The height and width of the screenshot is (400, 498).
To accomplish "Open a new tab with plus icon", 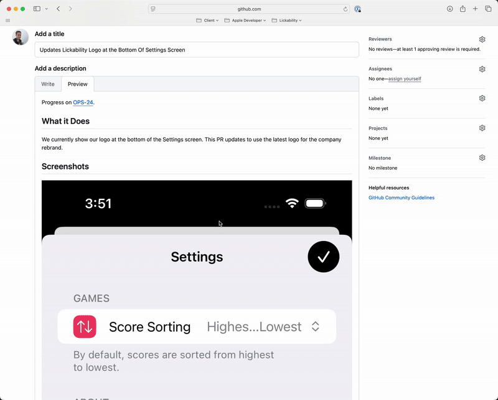I will [475, 9].
